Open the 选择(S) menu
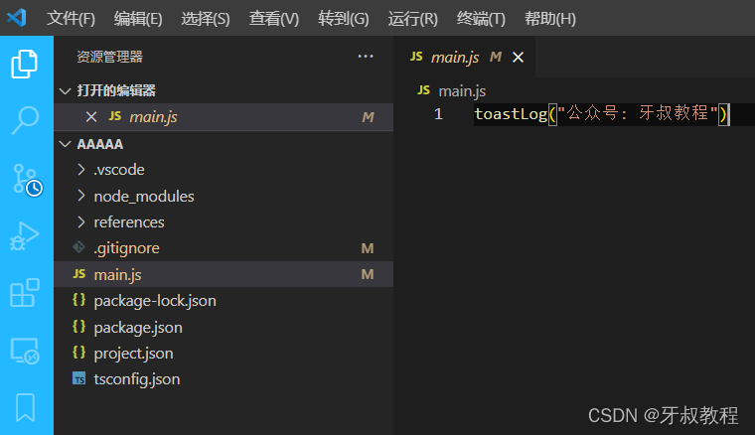 tap(206, 19)
